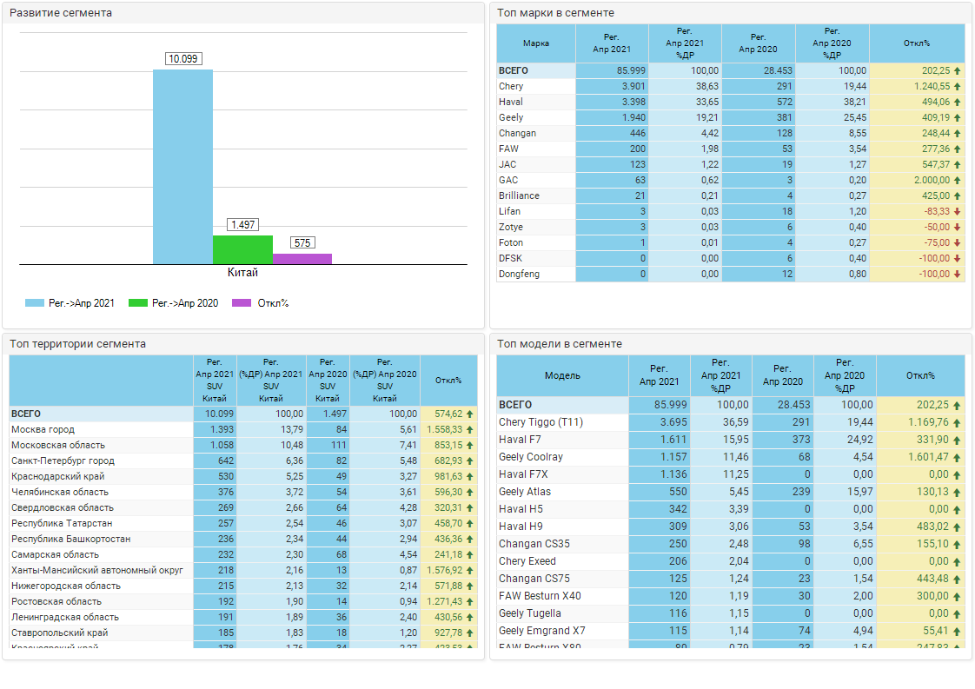The image size is (975, 689).
Task: Toggle the Рег.->Апр 2021 legend series
Action: (x=70, y=303)
